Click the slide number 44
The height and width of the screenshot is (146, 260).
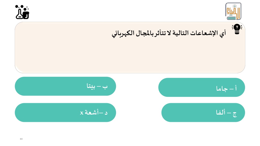pos(21,139)
